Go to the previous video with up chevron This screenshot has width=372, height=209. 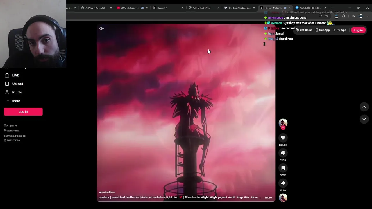point(364,107)
